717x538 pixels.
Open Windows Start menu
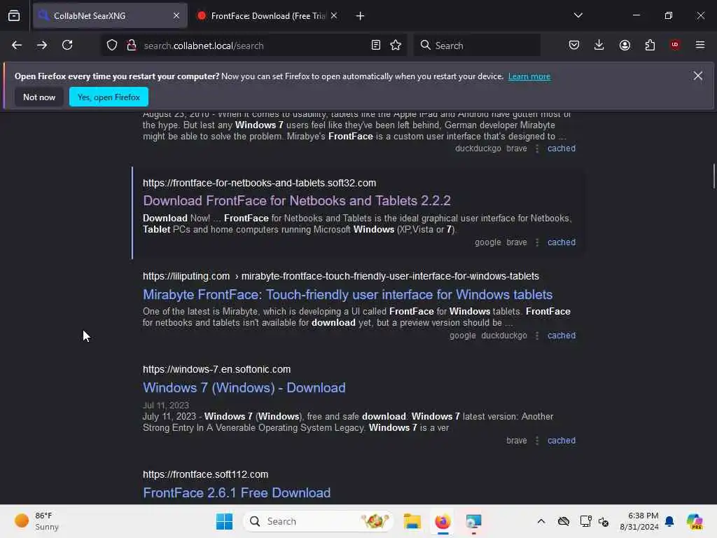click(x=224, y=521)
